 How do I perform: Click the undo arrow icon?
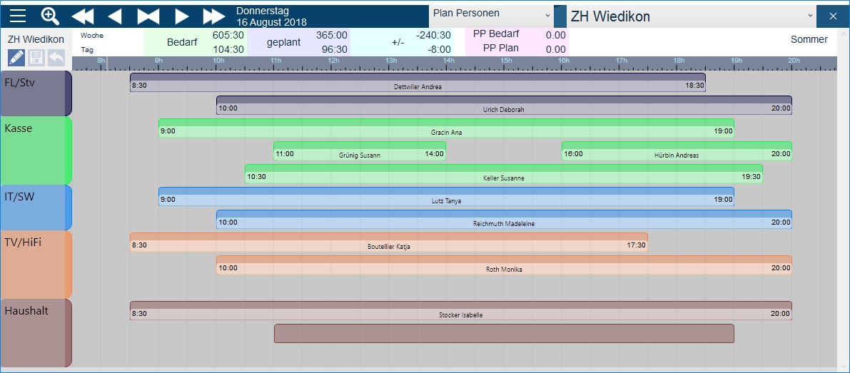(x=56, y=58)
